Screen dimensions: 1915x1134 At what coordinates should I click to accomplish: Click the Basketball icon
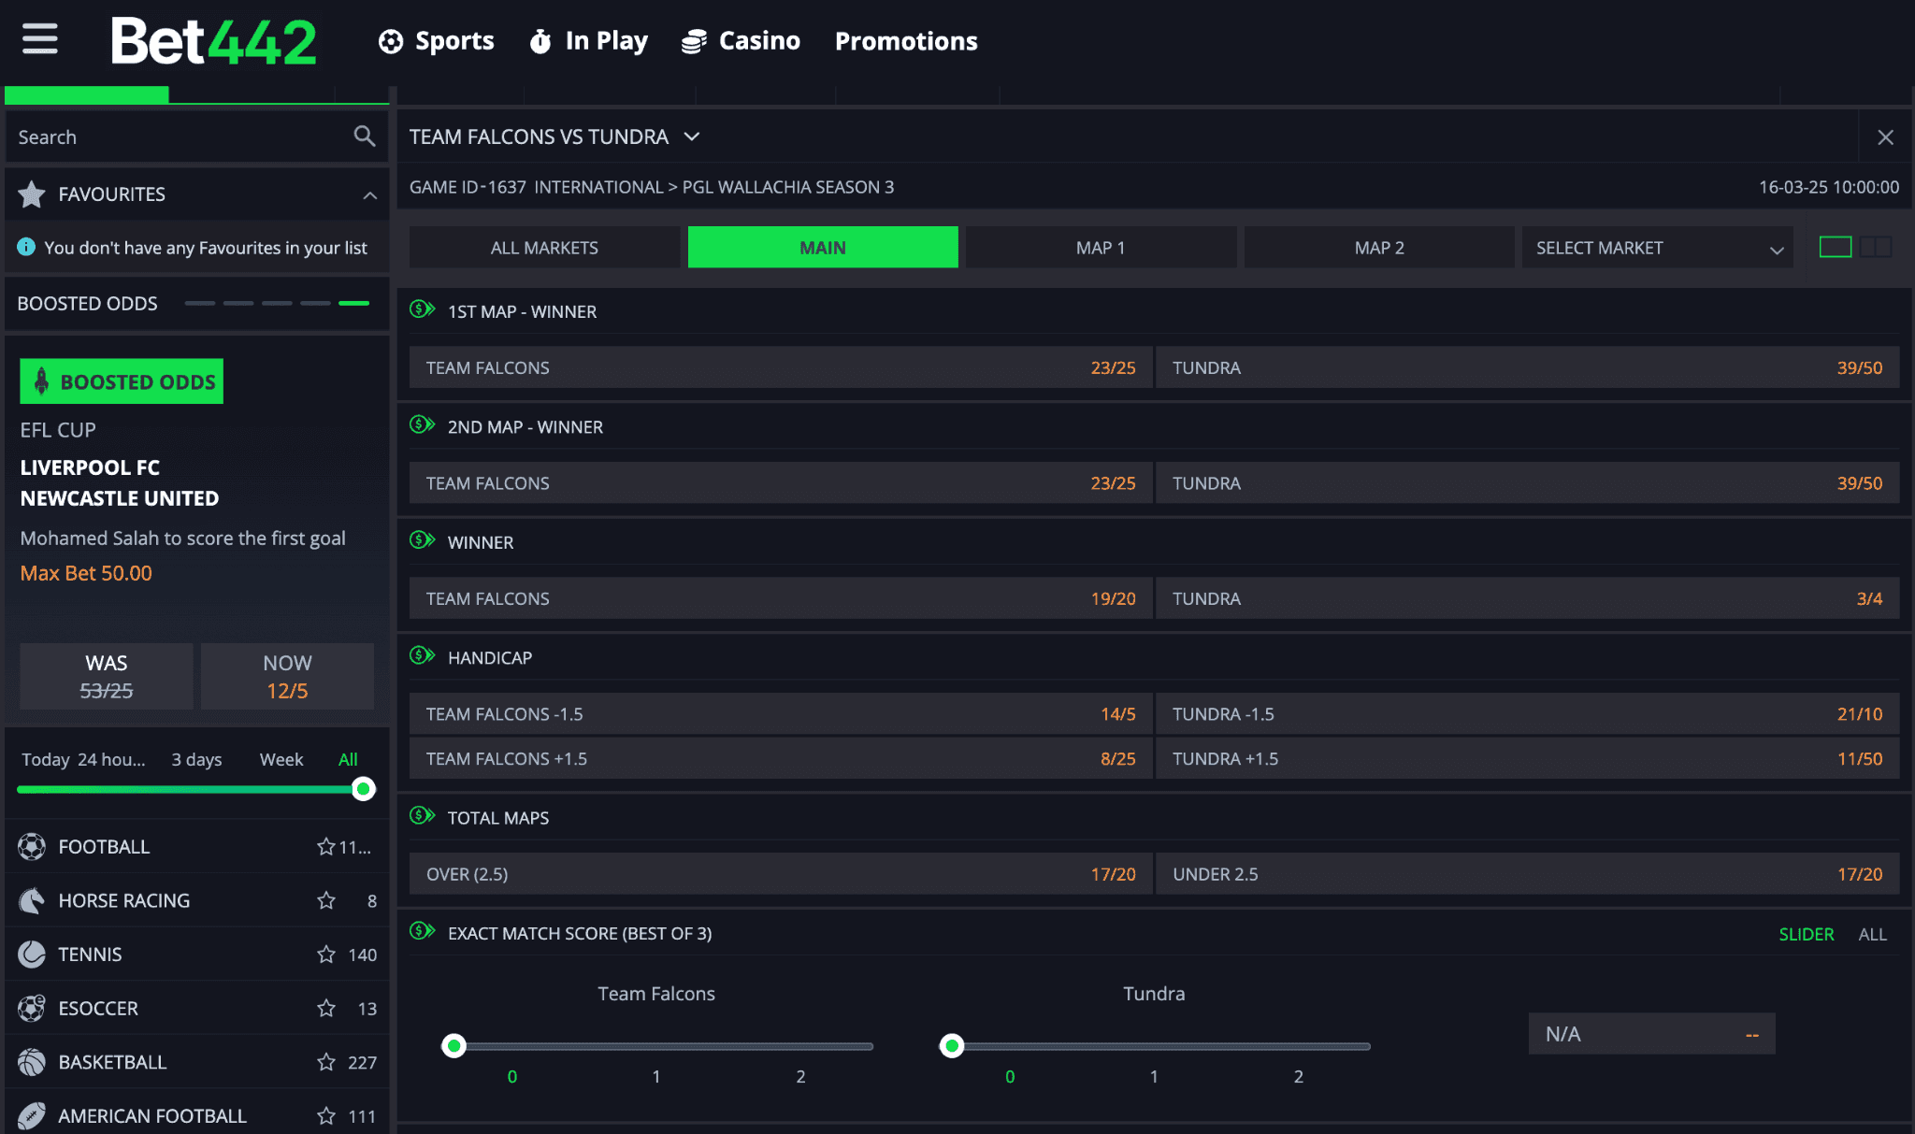pos(32,1062)
